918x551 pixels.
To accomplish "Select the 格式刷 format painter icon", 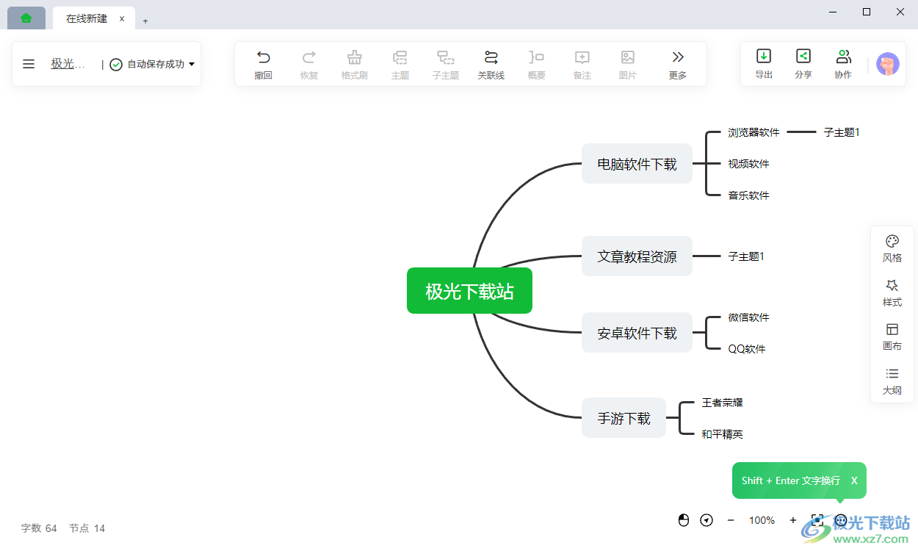I will [x=355, y=57].
